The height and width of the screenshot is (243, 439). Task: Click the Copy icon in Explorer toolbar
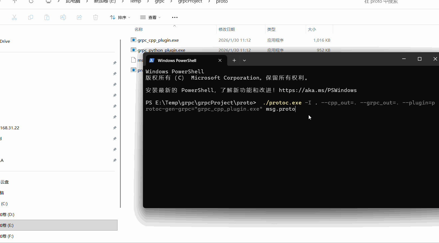click(31, 17)
